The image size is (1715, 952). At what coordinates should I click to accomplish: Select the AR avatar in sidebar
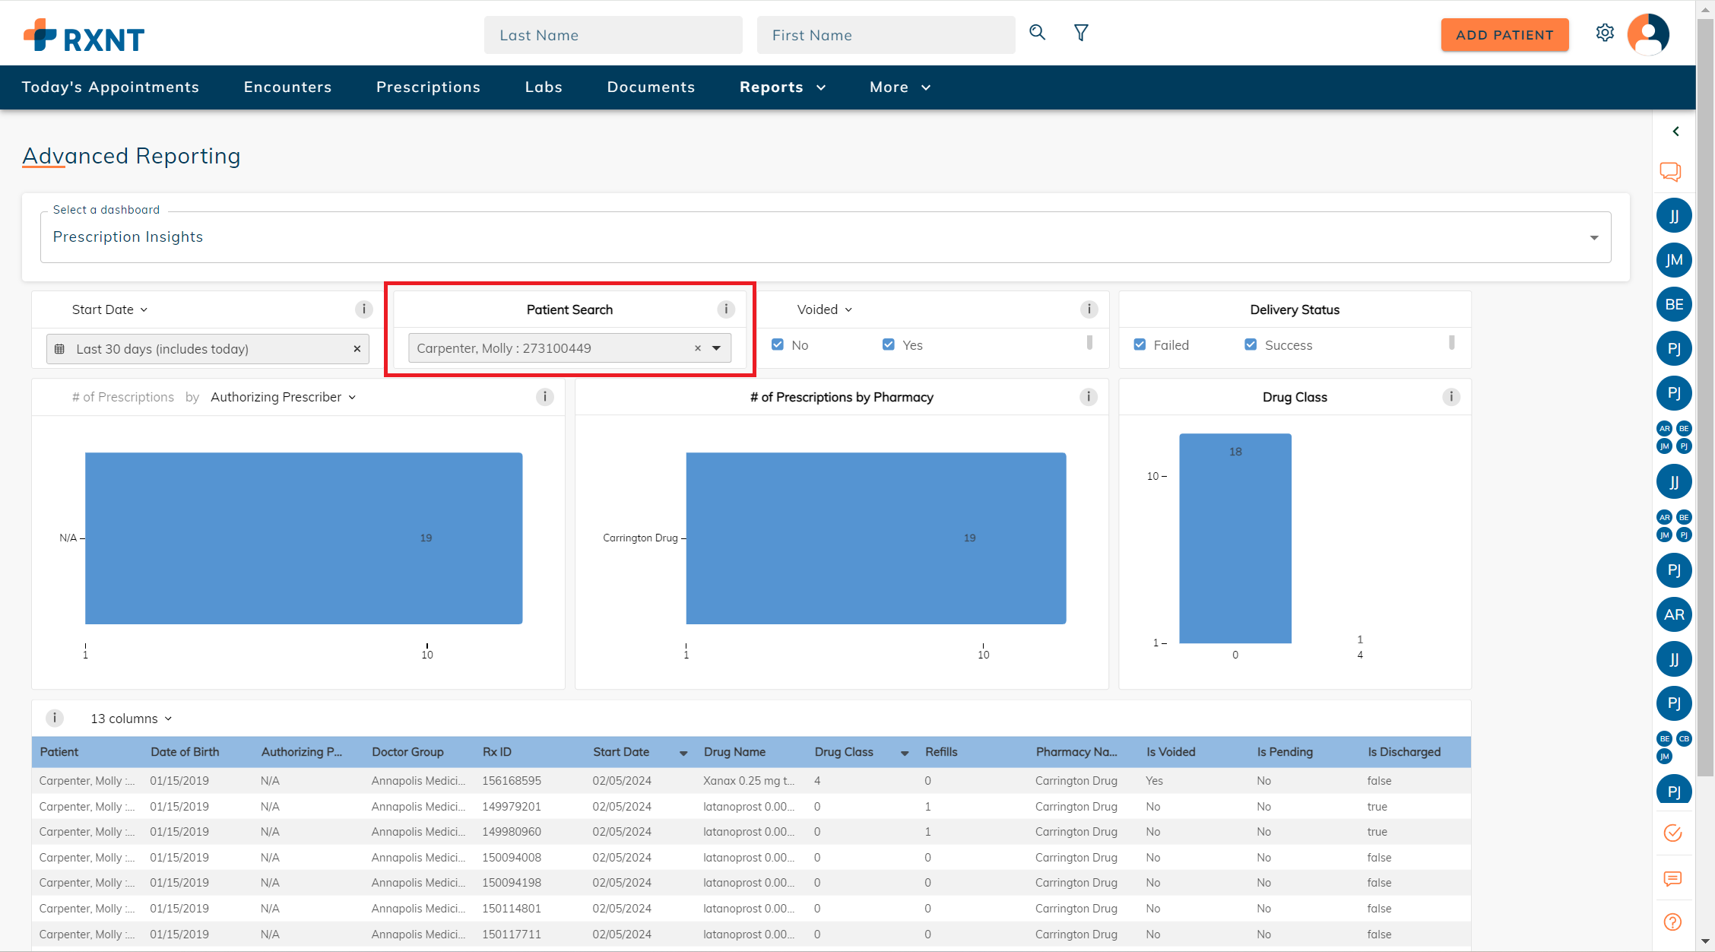click(x=1674, y=614)
